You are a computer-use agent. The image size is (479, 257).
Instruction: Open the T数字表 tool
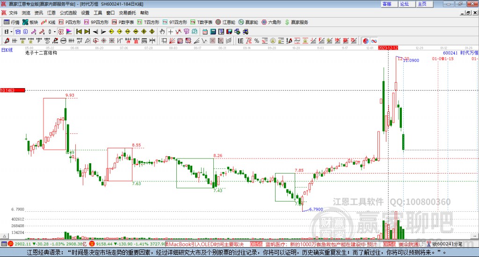click(201, 22)
